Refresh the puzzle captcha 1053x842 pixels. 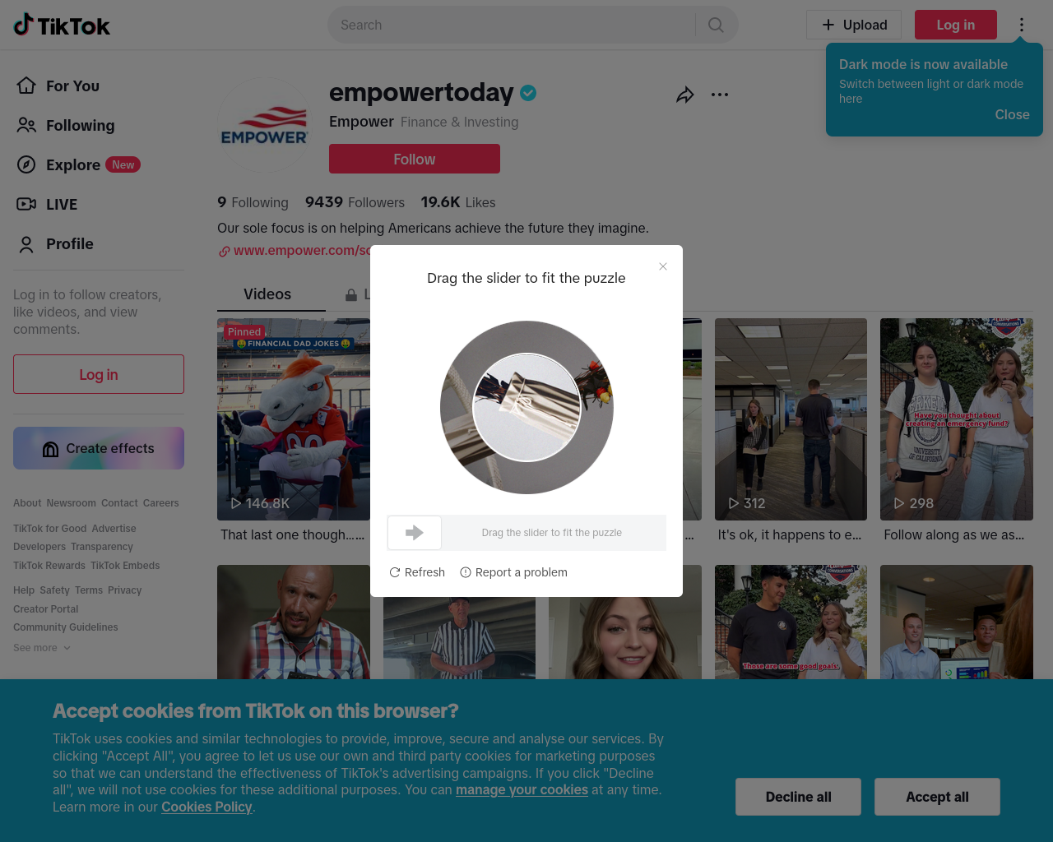click(417, 572)
